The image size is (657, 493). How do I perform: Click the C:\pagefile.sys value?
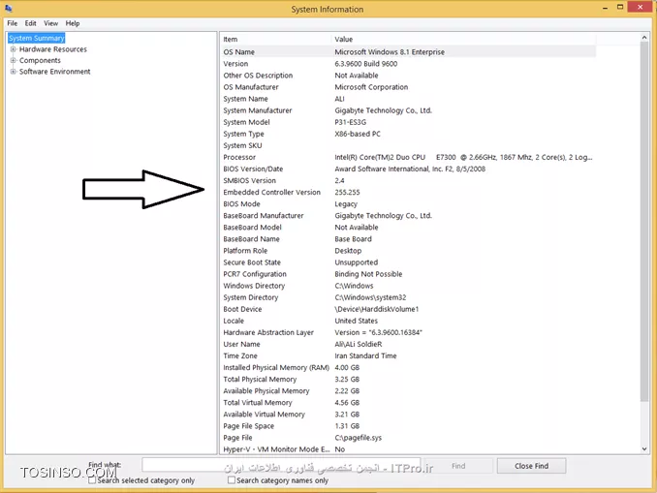(358, 438)
